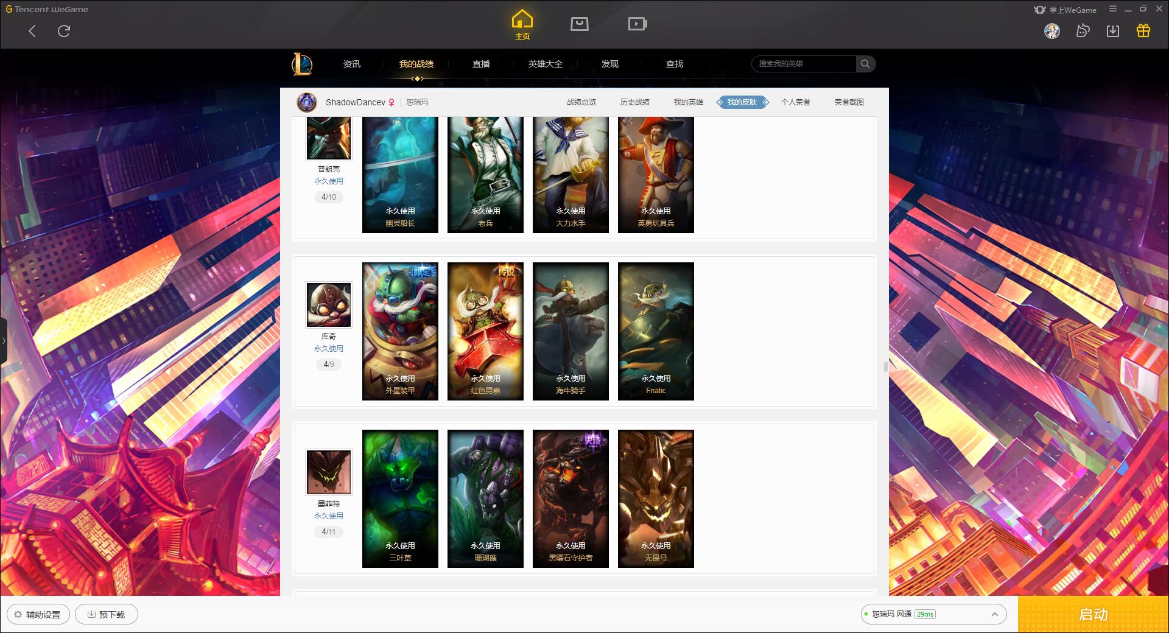
Task: Switch to 历史战绩 sub-tab
Action: click(x=635, y=102)
